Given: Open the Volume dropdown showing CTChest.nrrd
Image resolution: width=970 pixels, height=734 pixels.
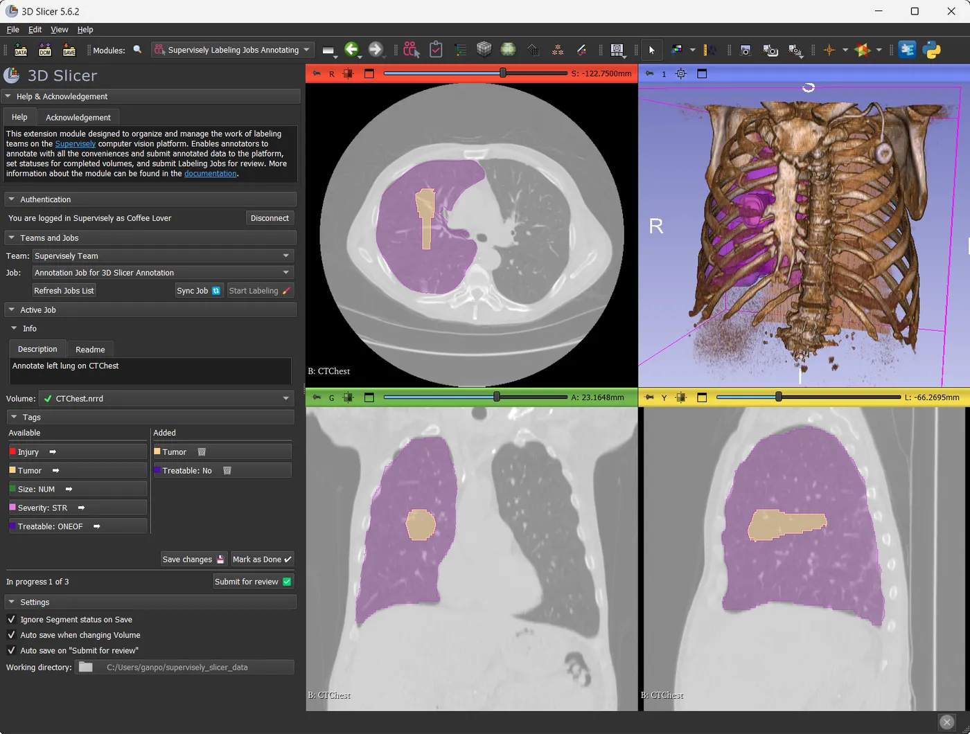Looking at the screenshot, I should (x=166, y=399).
